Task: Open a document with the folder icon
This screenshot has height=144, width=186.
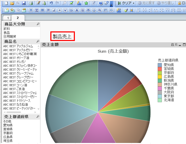Action: [x=12, y=3]
